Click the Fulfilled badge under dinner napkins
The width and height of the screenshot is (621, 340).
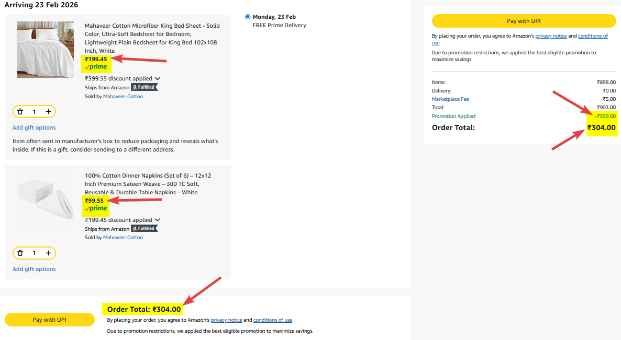(x=144, y=229)
